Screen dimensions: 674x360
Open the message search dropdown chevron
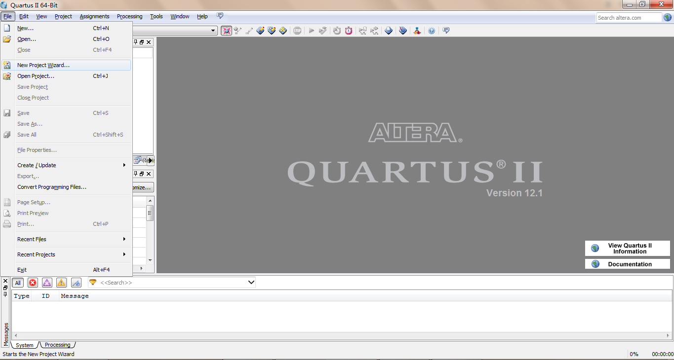(x=251, y=282)
